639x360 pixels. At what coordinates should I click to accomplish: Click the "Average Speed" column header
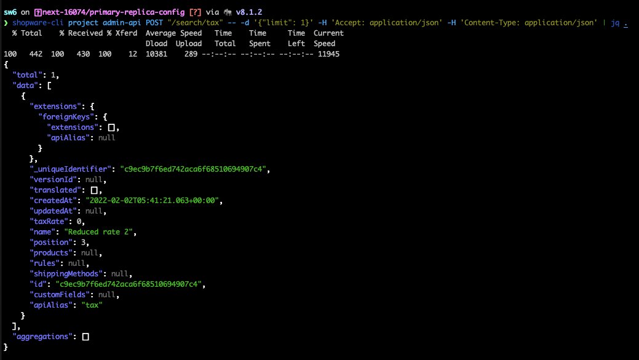[173, 33]
